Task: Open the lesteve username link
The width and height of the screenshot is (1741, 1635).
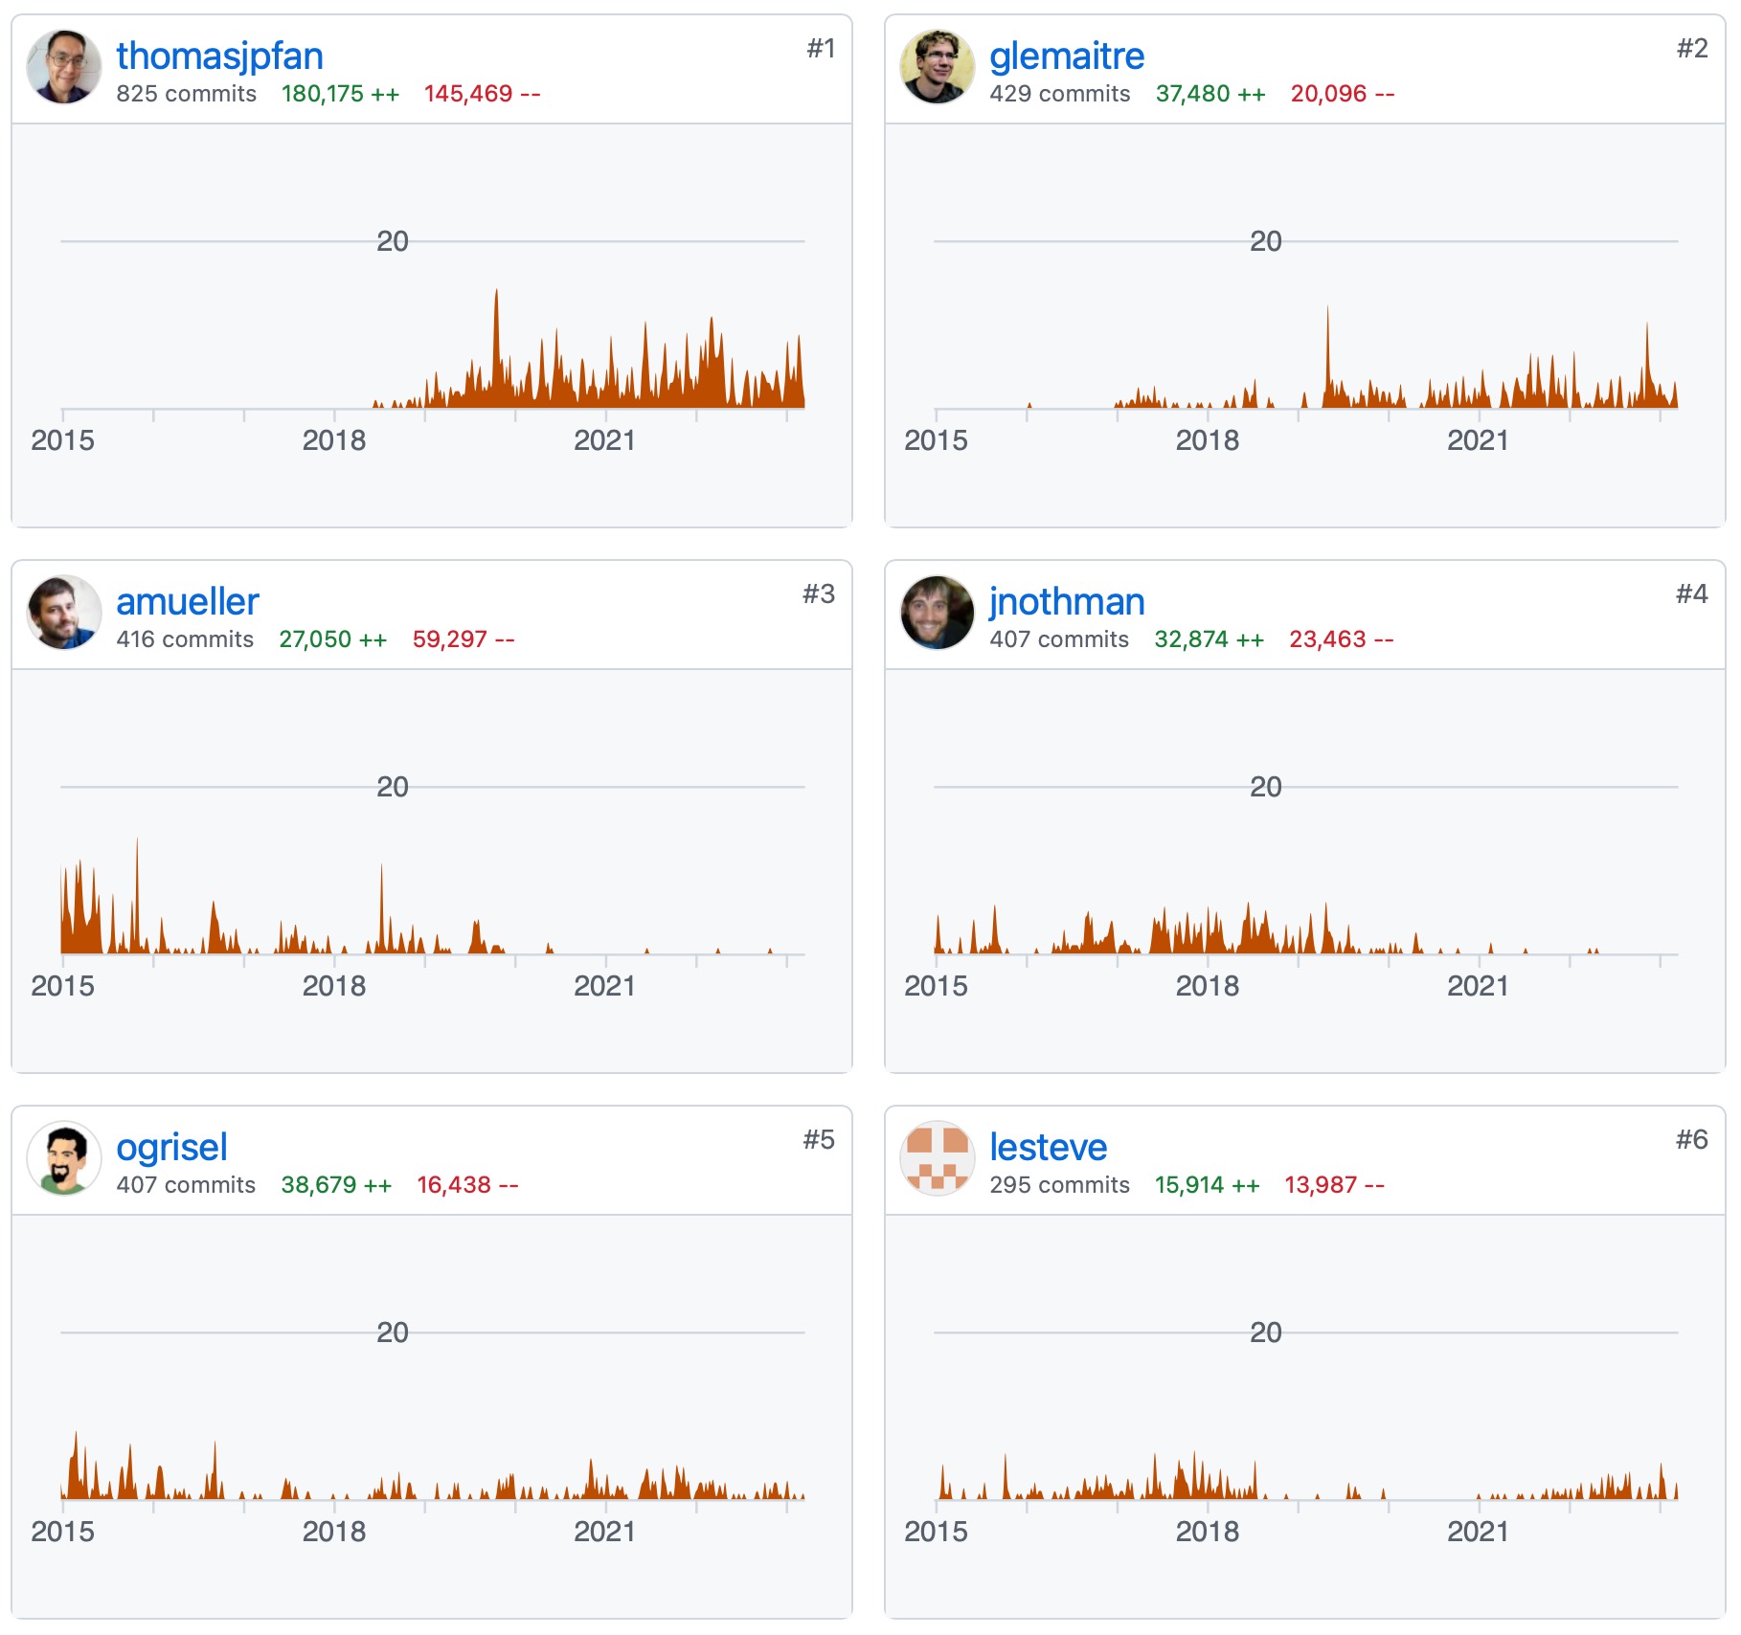Action: (1048, 1147)
